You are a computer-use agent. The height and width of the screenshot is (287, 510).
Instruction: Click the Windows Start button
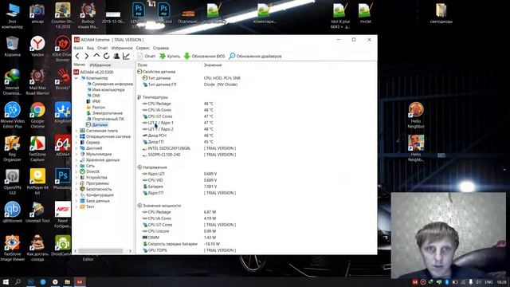[6, 281]
